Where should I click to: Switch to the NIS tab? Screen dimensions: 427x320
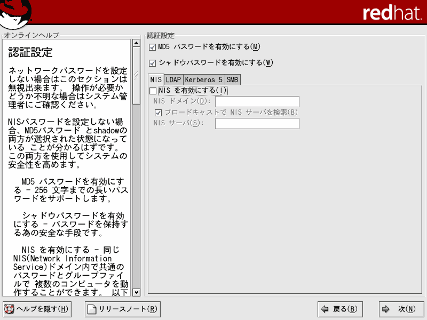tap(156, 79)
